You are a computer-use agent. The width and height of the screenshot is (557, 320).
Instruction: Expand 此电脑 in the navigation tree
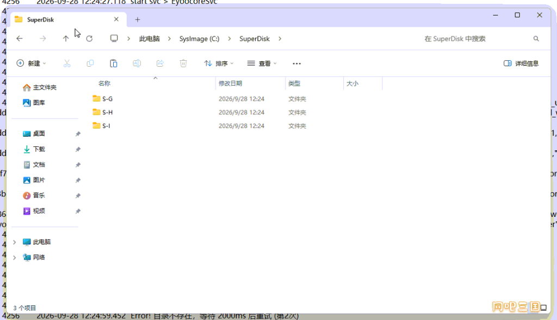point(15,242)
